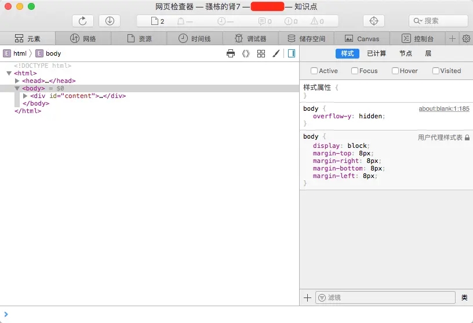Image resolution: width=473 pixels, height=323 pixels.
Task: Click the search field at top right
Action: pos(438,21)
